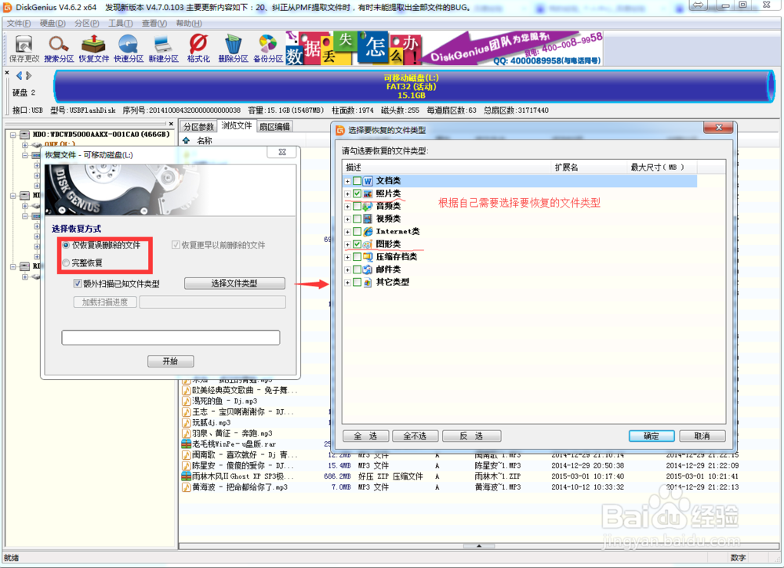Collapse the HD0 WDC disk tree node

coord(13,135)
